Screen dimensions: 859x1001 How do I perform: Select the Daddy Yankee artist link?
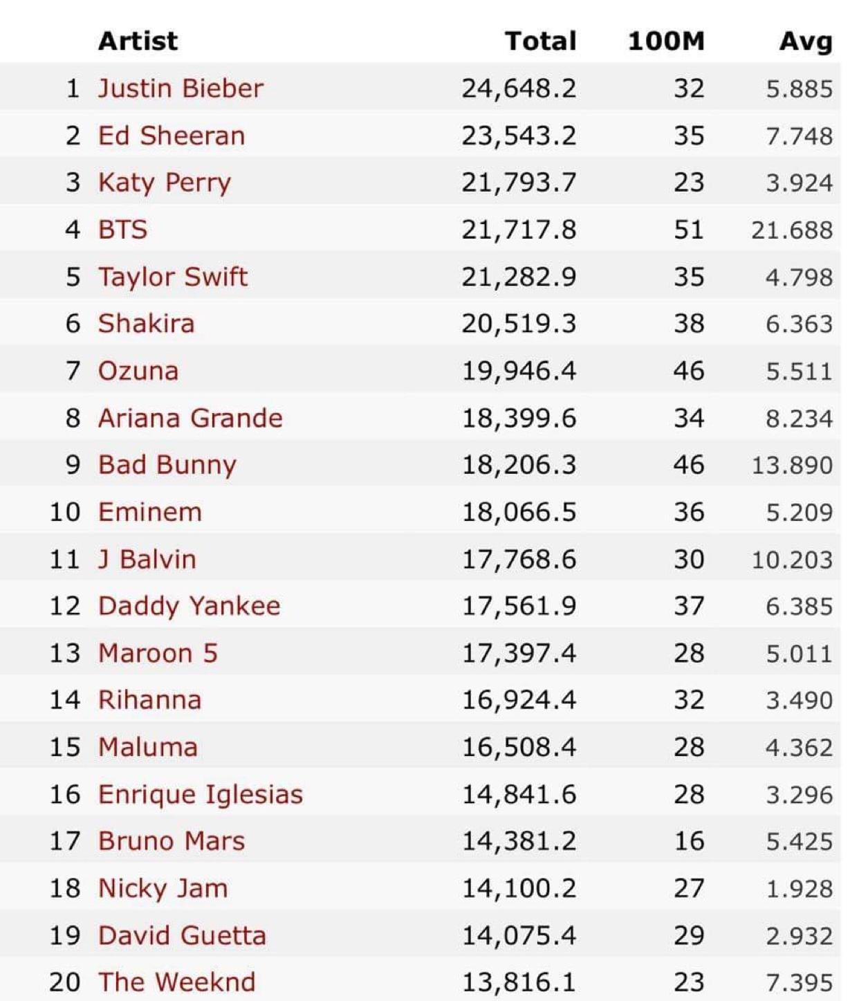coord(190,606)
